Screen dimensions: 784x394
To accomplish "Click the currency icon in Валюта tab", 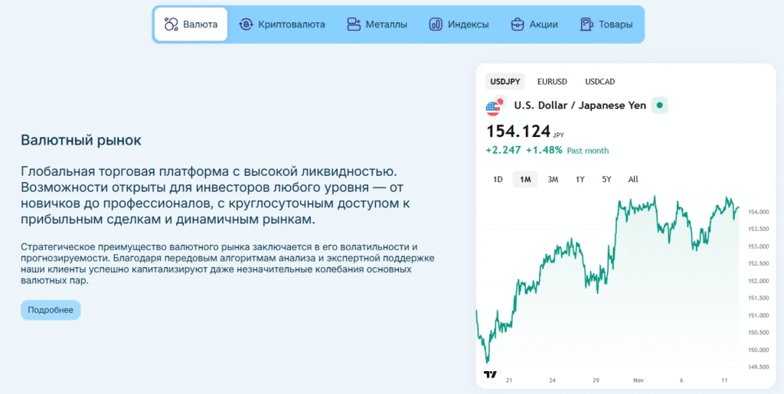I will click(x=171, y=24).
